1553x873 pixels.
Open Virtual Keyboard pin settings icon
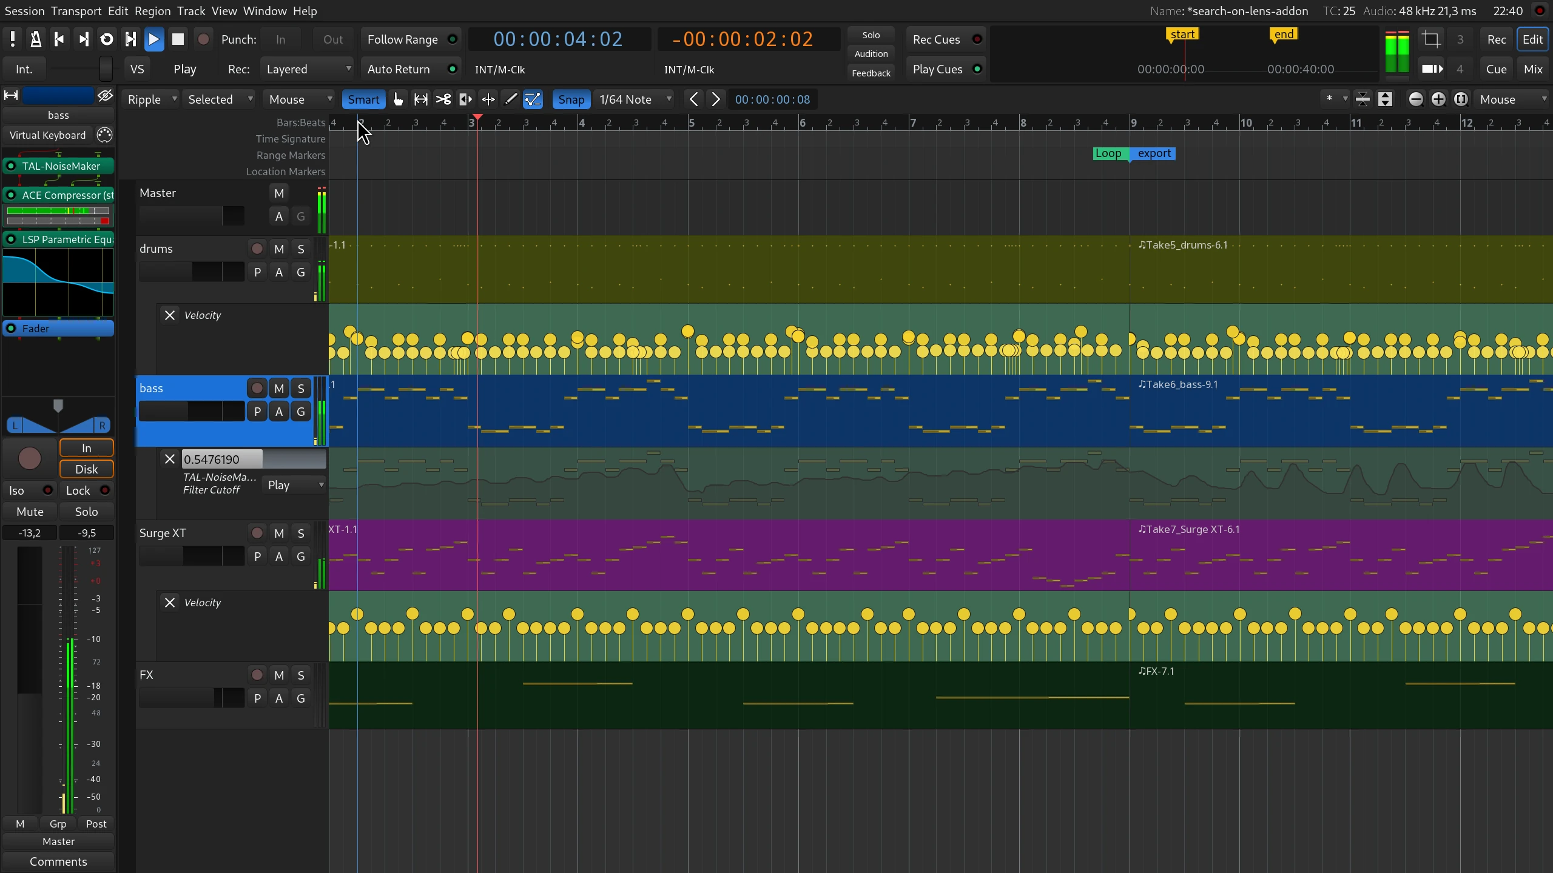[x=104, y=135]
